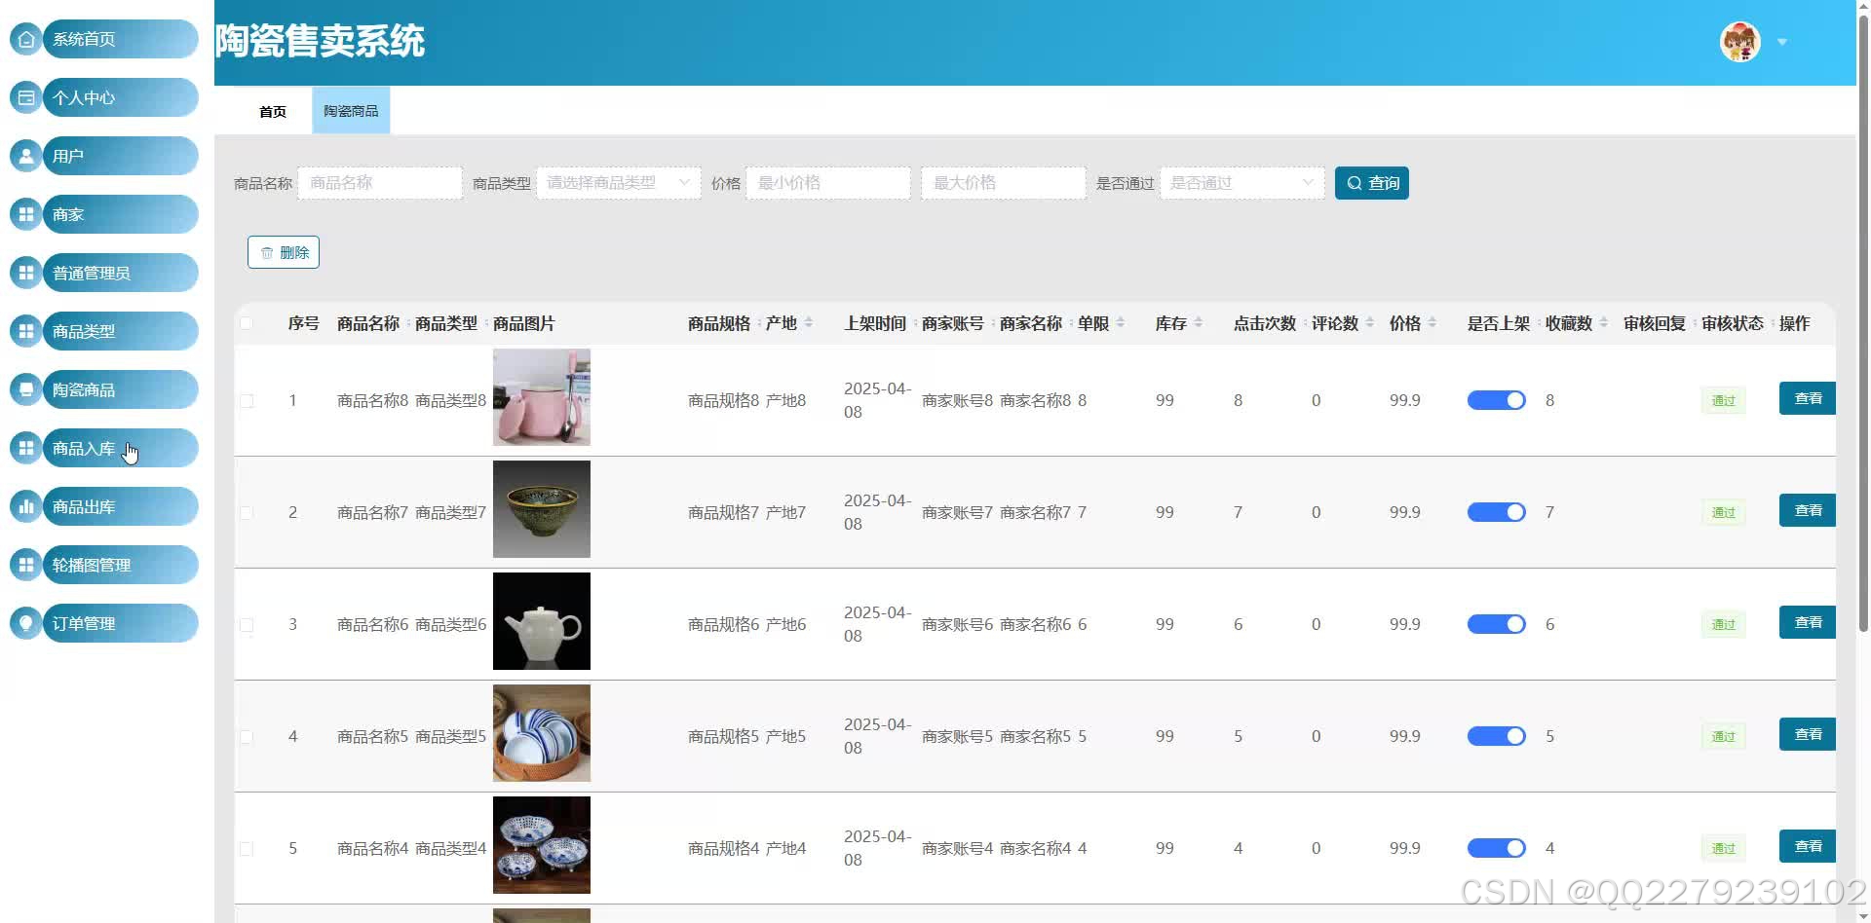Sort by 价格 using its sort arrows
1871x923 pixels.
click(1432, 323)
